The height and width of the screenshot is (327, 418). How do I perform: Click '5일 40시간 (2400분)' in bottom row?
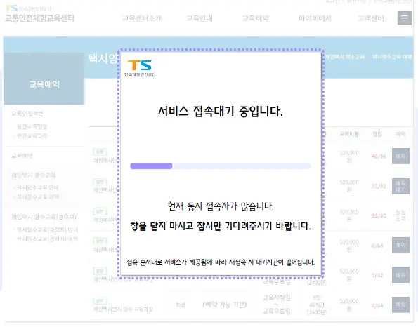316,305
